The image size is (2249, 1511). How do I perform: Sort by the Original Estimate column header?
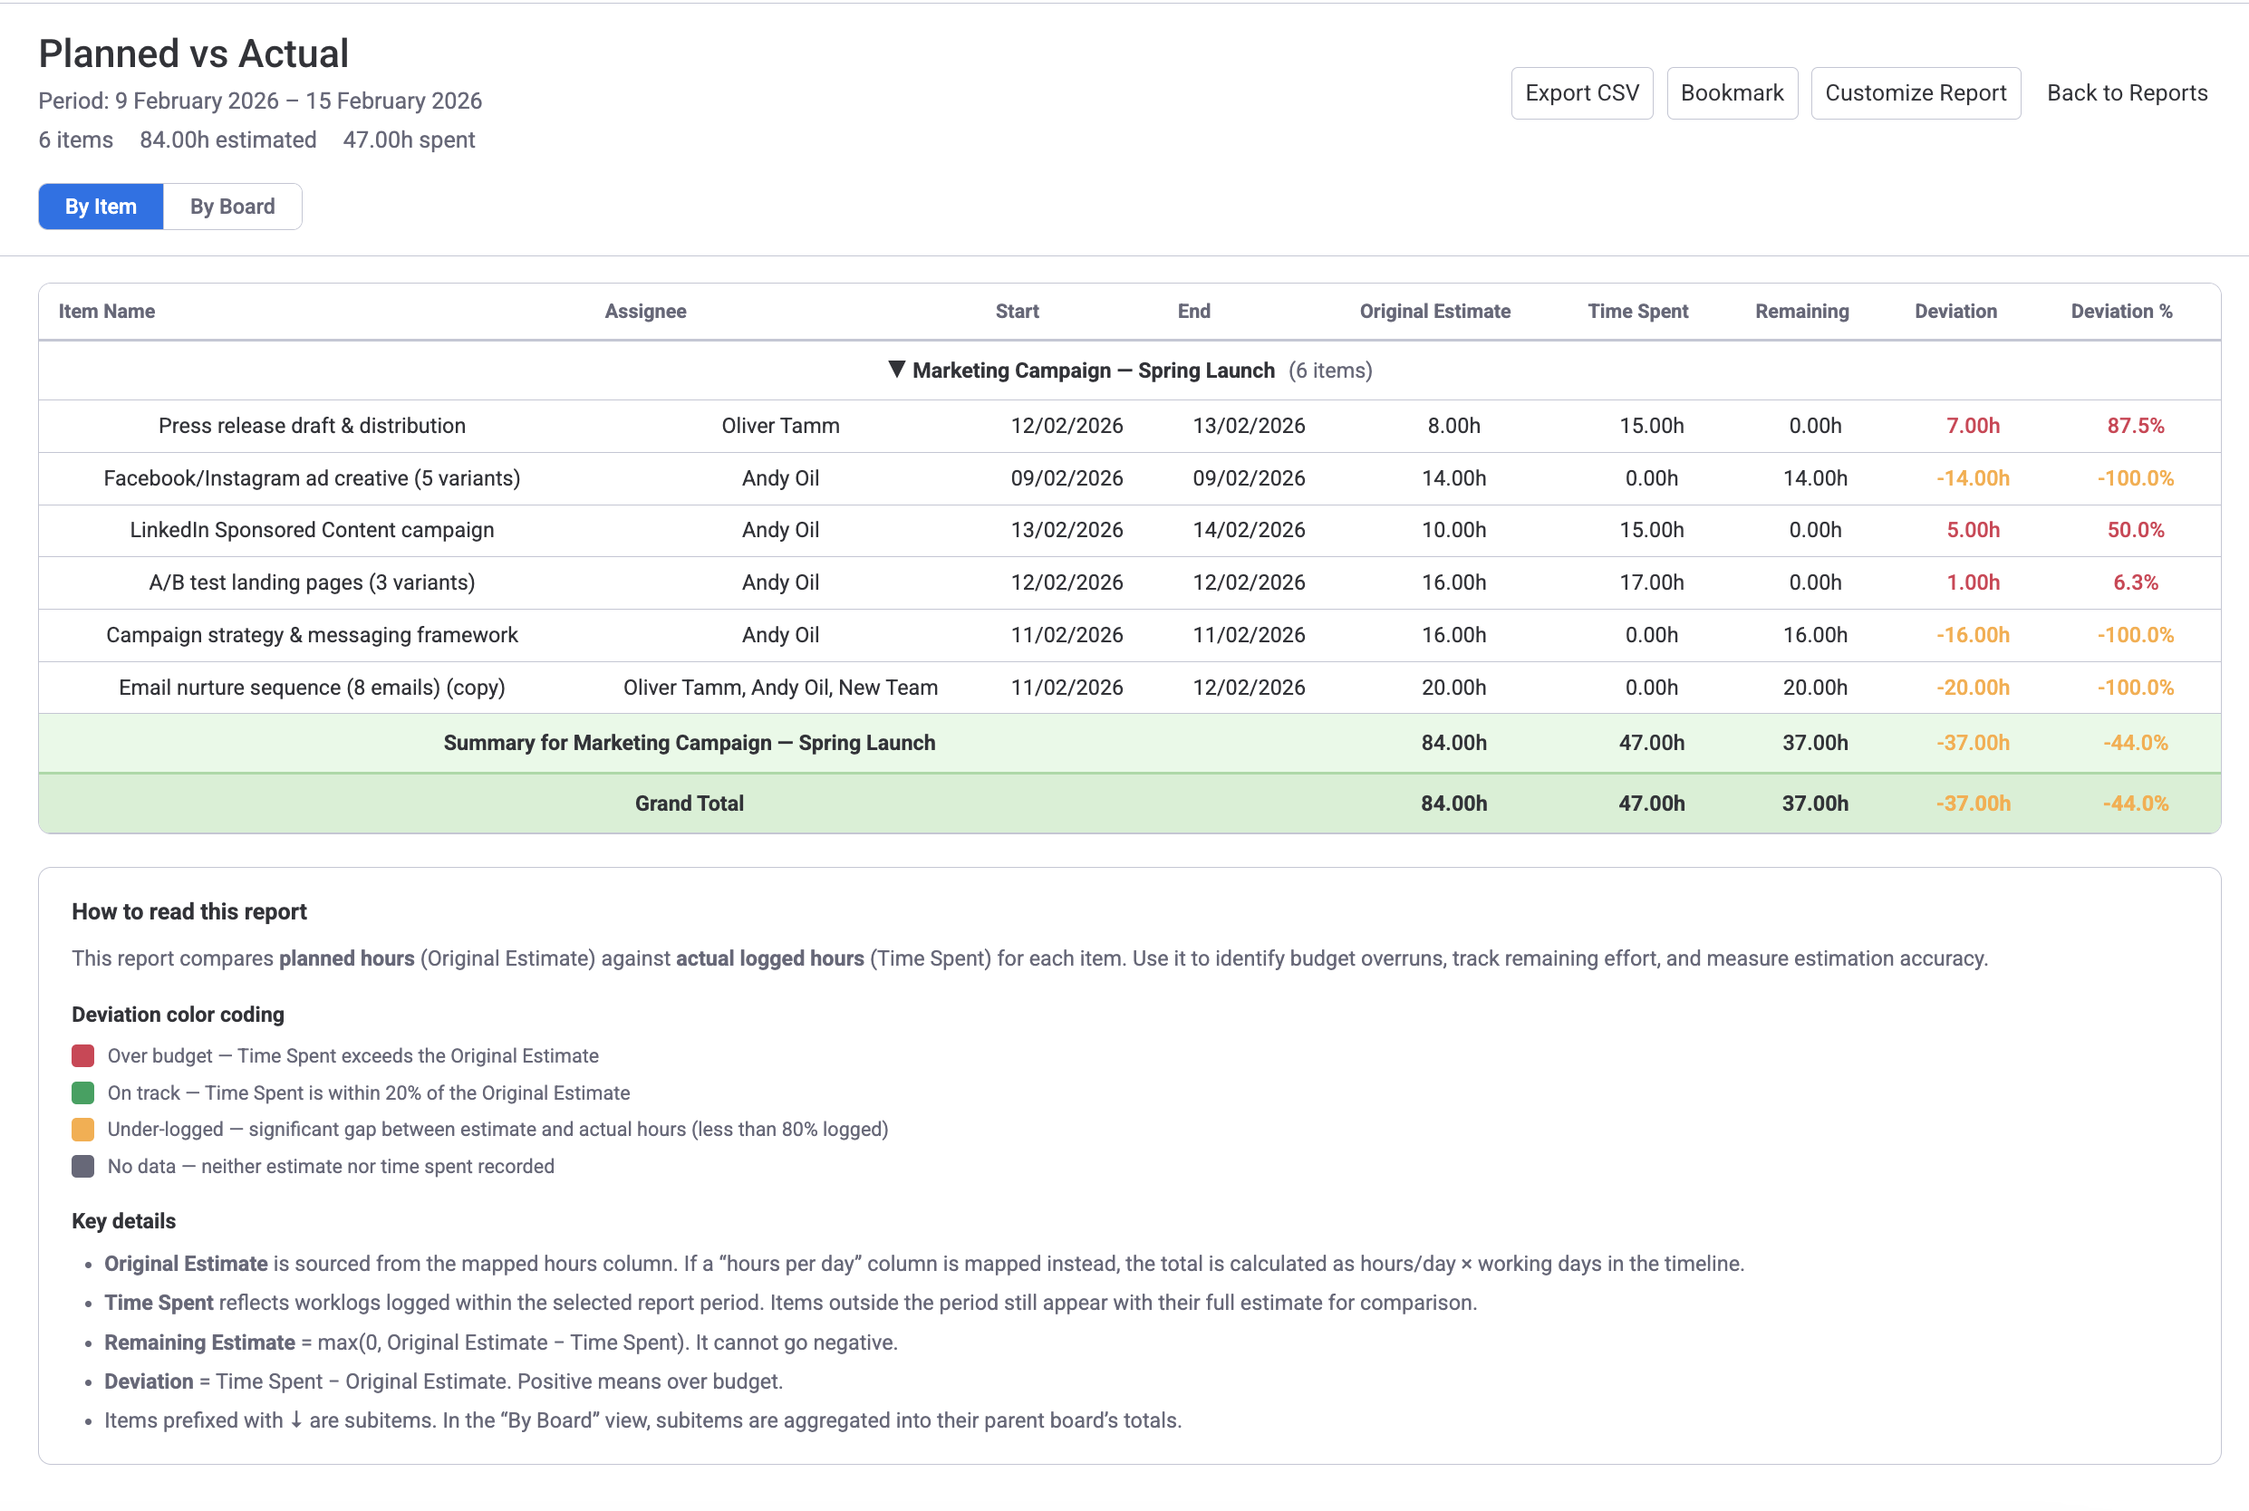pos(1434,312)
